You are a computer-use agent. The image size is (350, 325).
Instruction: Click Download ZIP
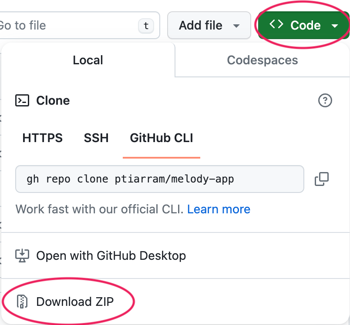point(75,302)
